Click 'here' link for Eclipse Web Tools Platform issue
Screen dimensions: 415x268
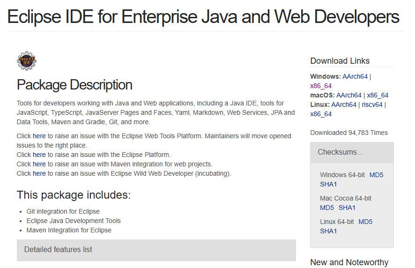(39, 136)
